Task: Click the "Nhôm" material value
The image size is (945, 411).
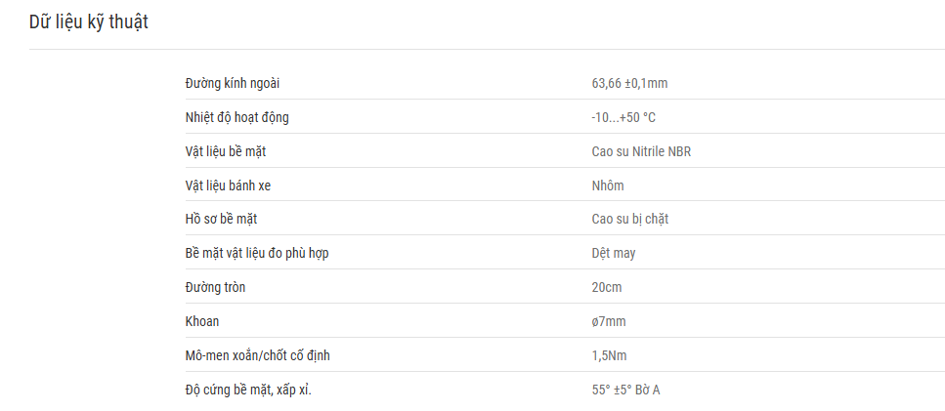Action: (608, 185)
